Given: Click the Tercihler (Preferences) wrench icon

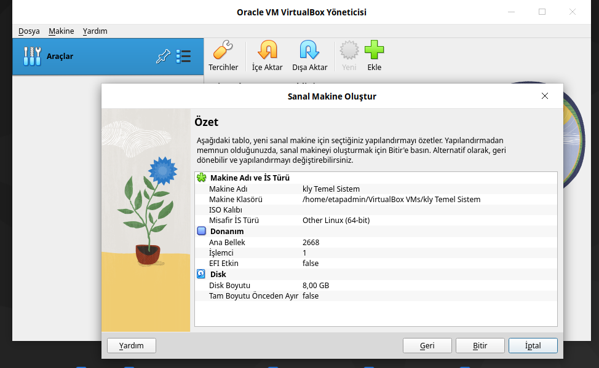Looking at the screenshot, I should point(223,50).
